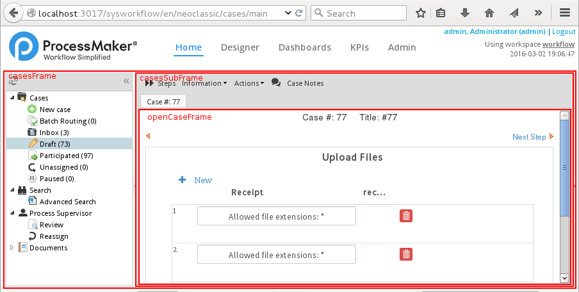The image size is (579, 292).
Task: Select the Case #: 77 tab
Action: [163, 101]
